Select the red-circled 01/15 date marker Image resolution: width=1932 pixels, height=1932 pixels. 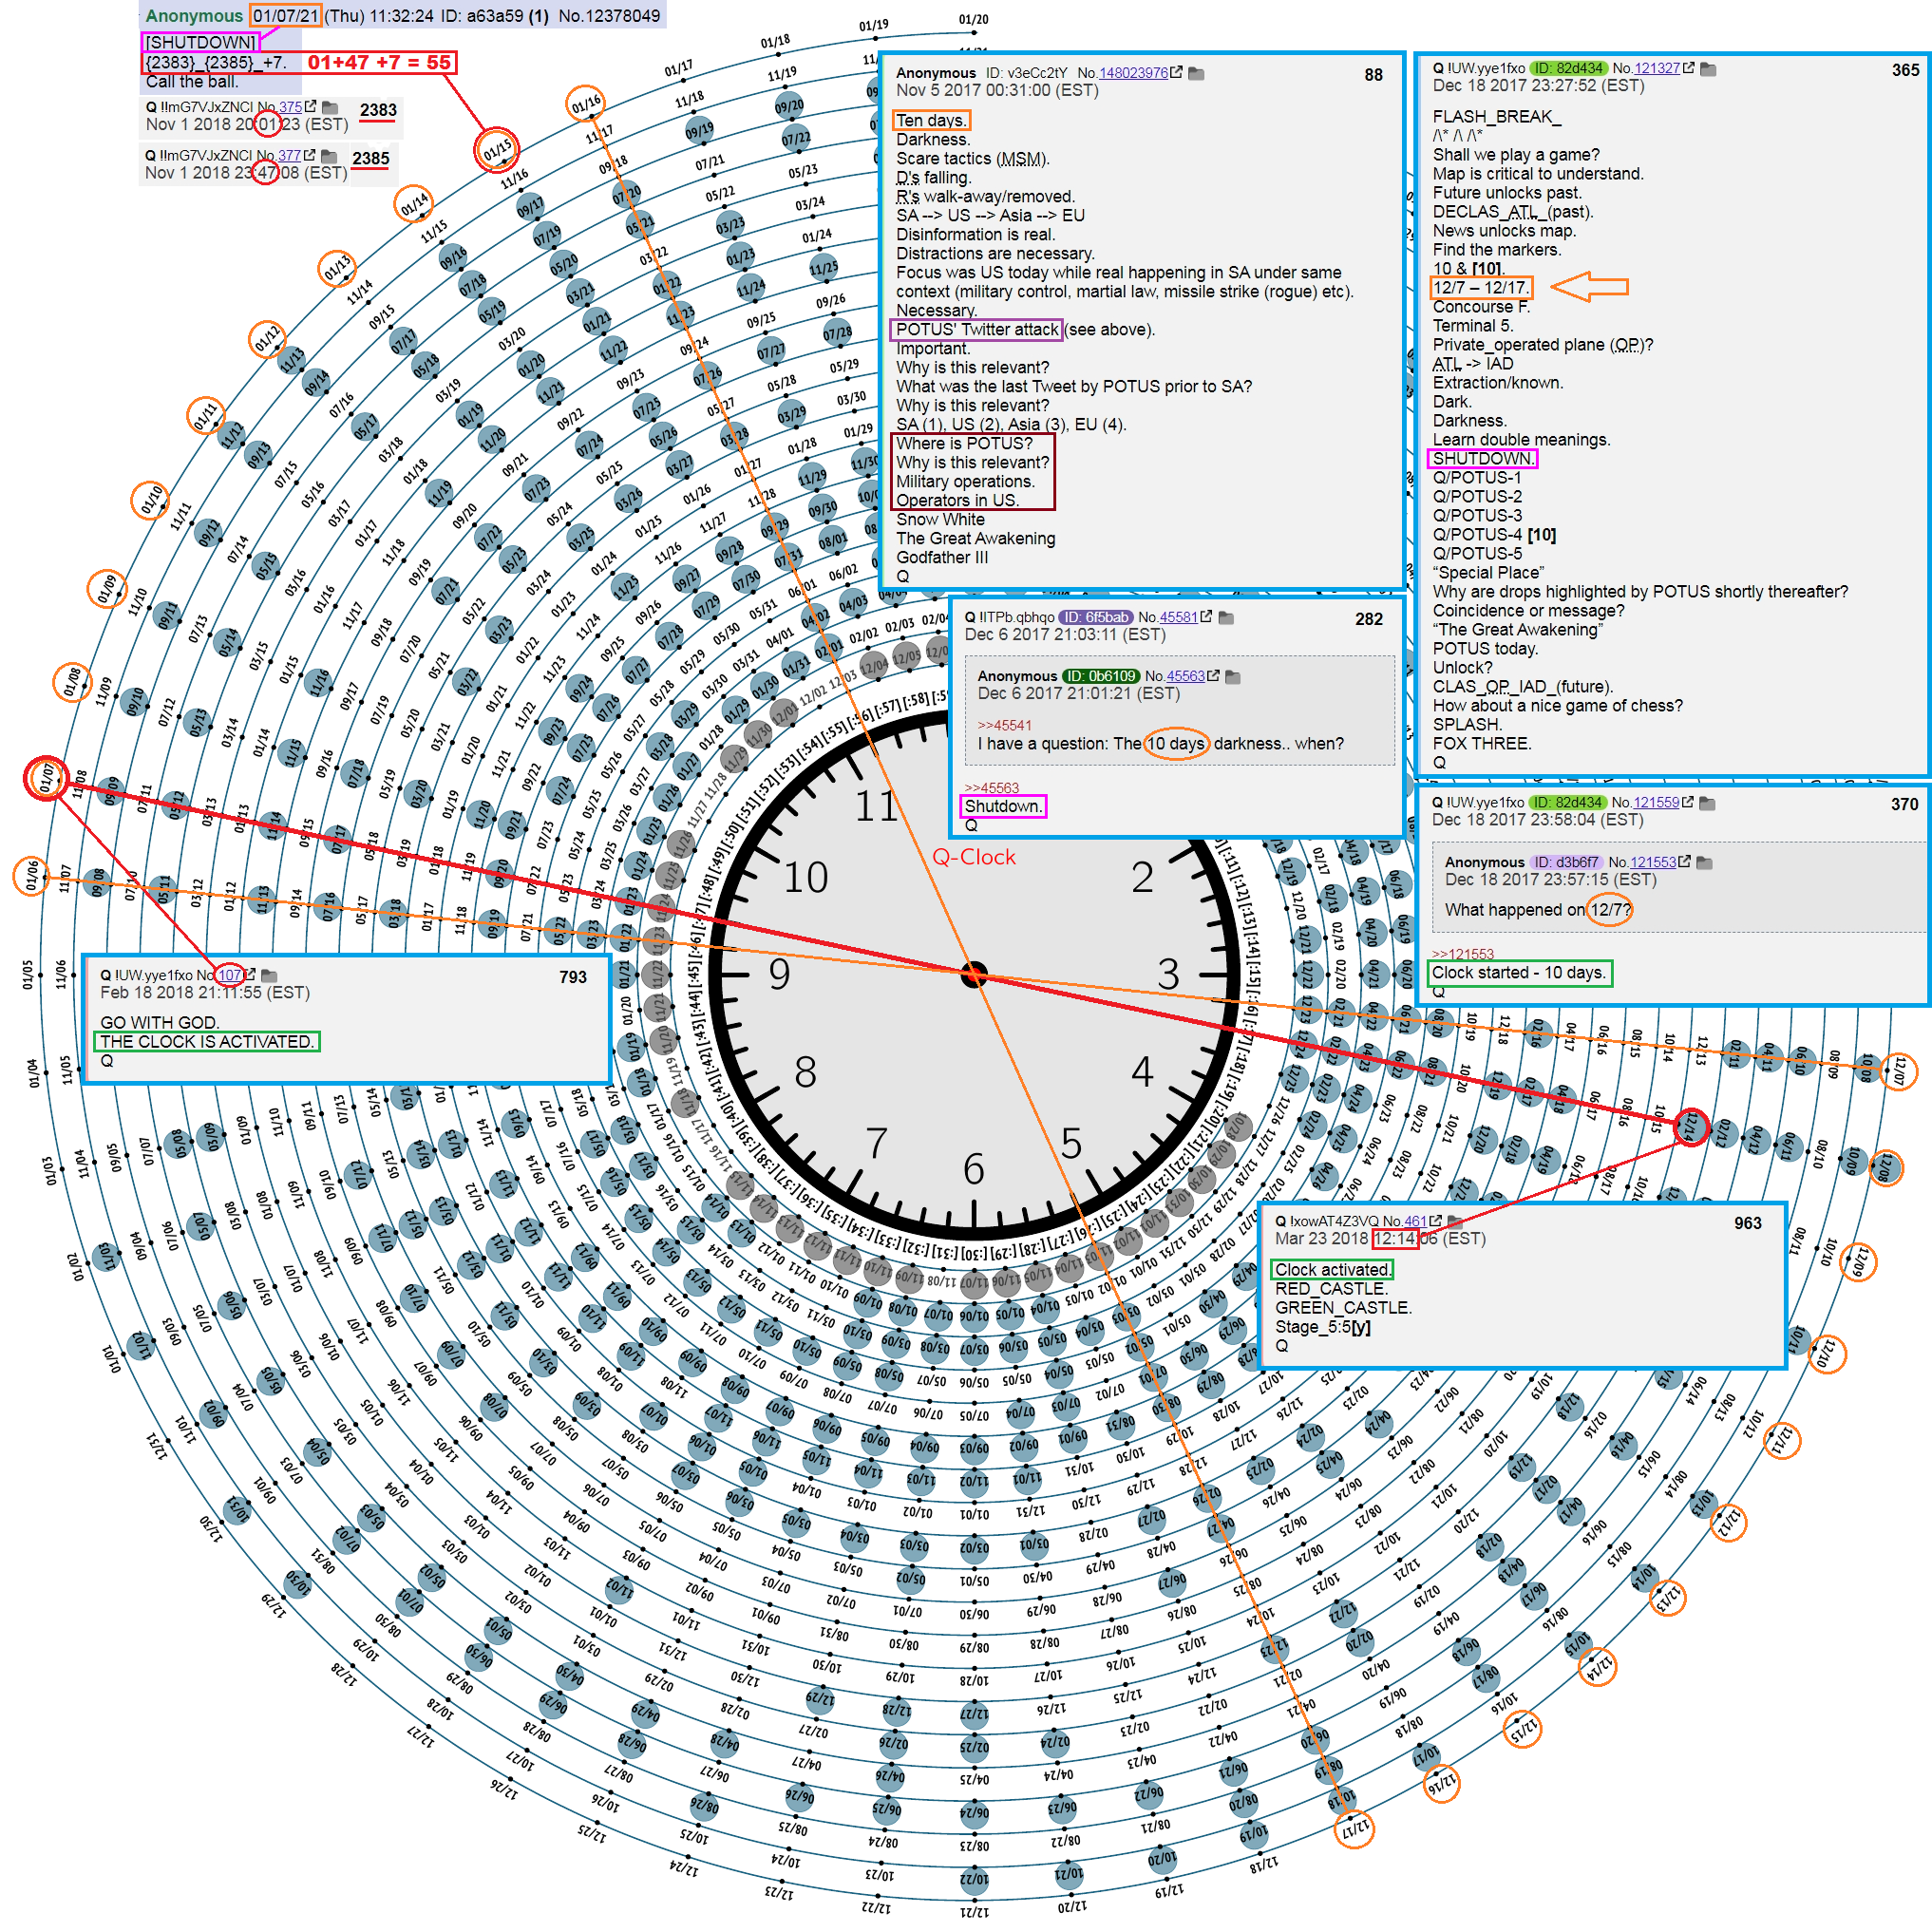[497, 150]
